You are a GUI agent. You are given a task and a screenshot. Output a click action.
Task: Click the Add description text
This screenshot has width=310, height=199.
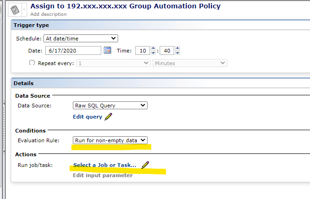49,14
